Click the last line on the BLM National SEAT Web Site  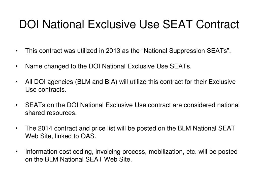click(79, 160)
